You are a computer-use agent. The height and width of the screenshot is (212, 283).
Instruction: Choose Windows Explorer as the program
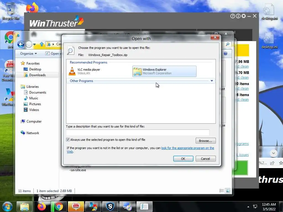[x=164, y=71]
